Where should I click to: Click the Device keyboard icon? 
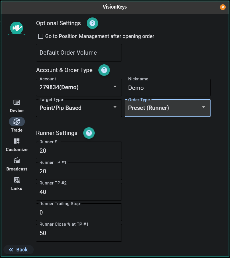pyautogui.click(x=17, y=102)
